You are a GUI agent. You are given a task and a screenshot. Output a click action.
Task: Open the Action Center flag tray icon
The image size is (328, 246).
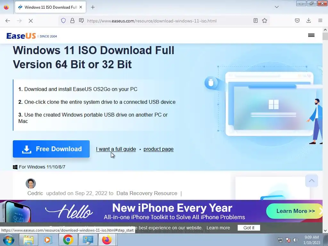[288, 240]
